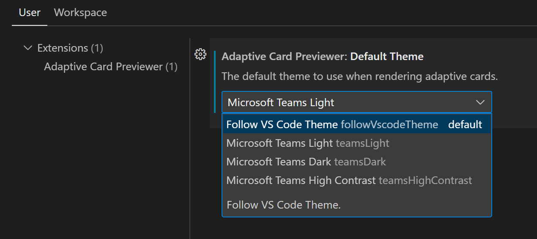Click the "Adaptive Card Previewer:" prefix in setting title
537x239 pixels.
pyautogui.click(x=285, y=56)
